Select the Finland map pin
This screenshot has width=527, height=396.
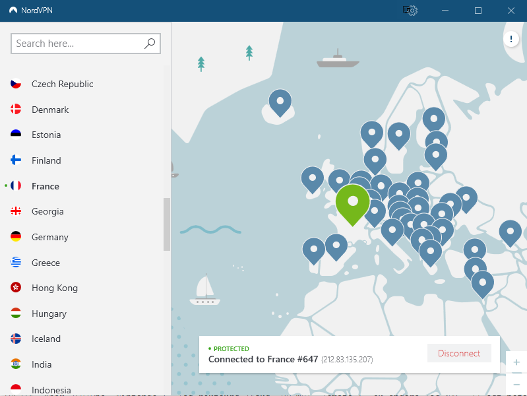point(434,118)
